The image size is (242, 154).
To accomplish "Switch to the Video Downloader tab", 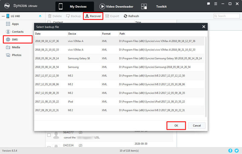I will tap(116, 6).
